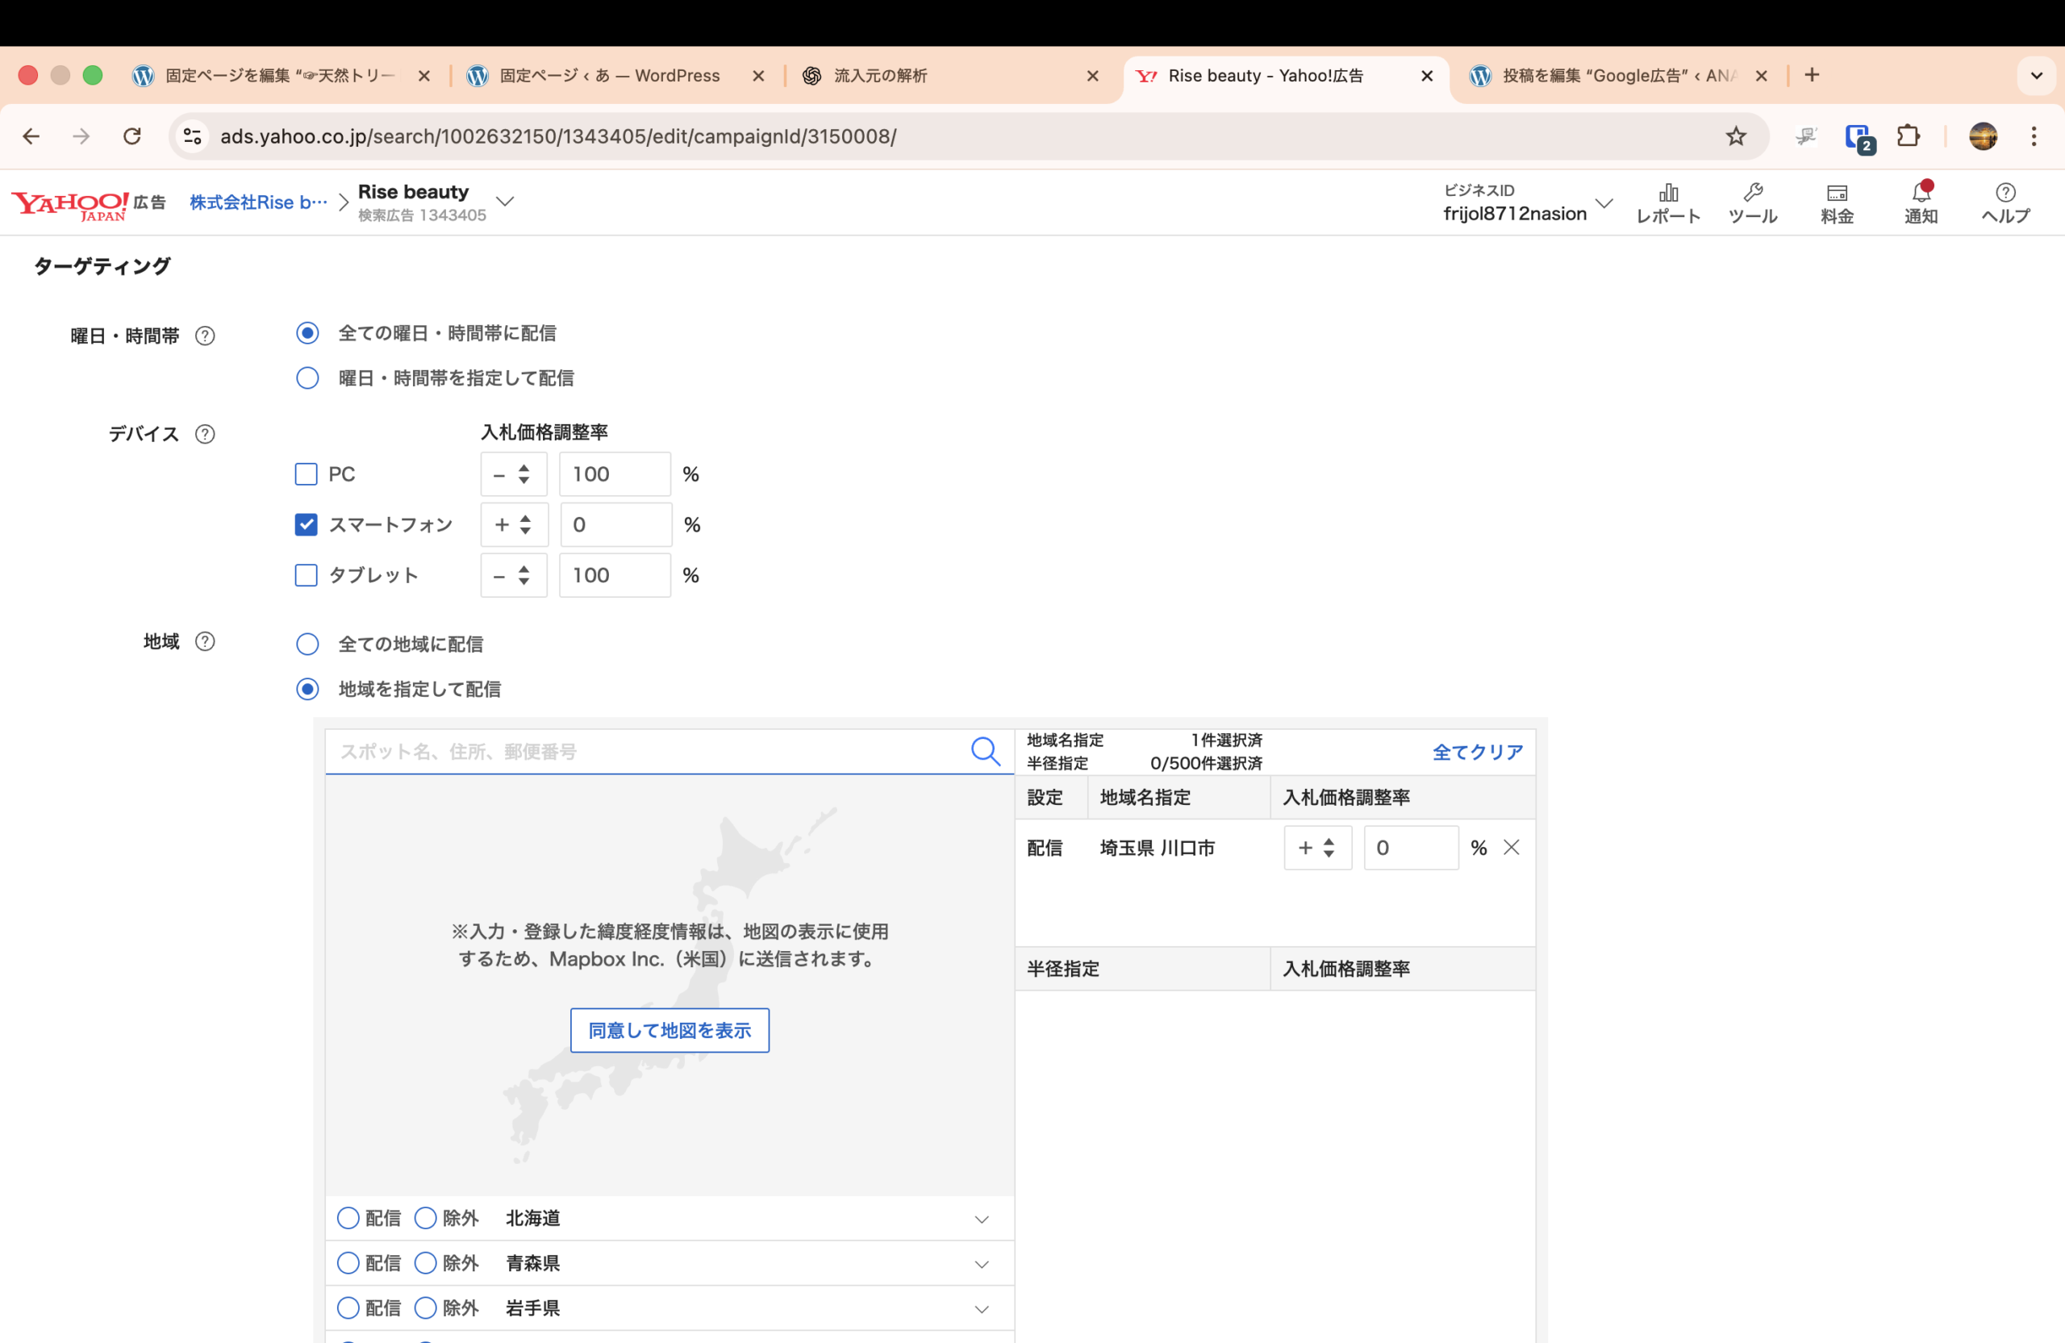Open the Rise beauty account dropdown
Screen dimensions: 2065x1343
click(x=505, y=202)
